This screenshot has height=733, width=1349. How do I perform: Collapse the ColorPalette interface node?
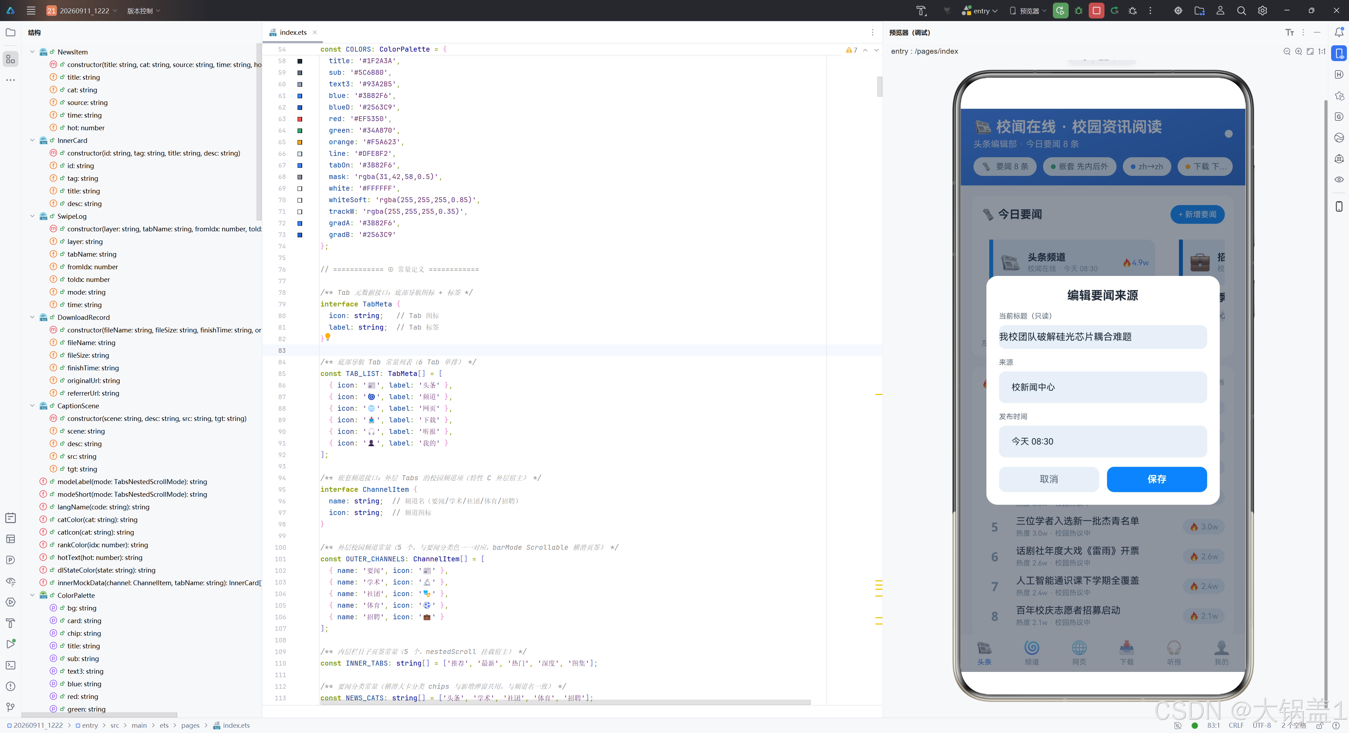[x=32, y=595]
